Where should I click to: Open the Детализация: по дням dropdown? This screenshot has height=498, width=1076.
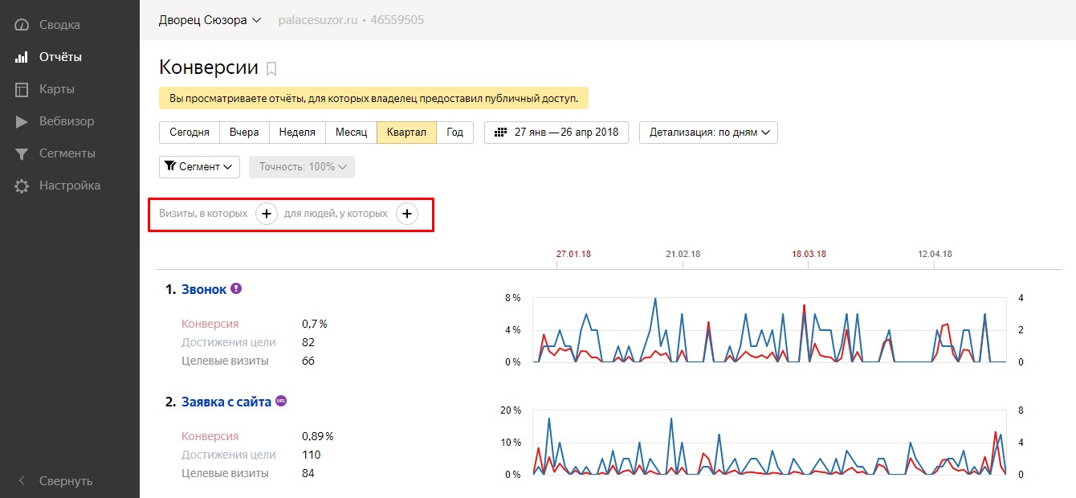coord(708,133)
